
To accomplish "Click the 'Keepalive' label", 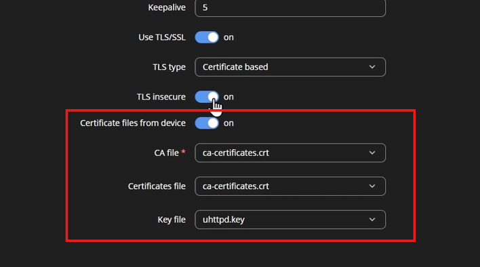I will (167, 7).
